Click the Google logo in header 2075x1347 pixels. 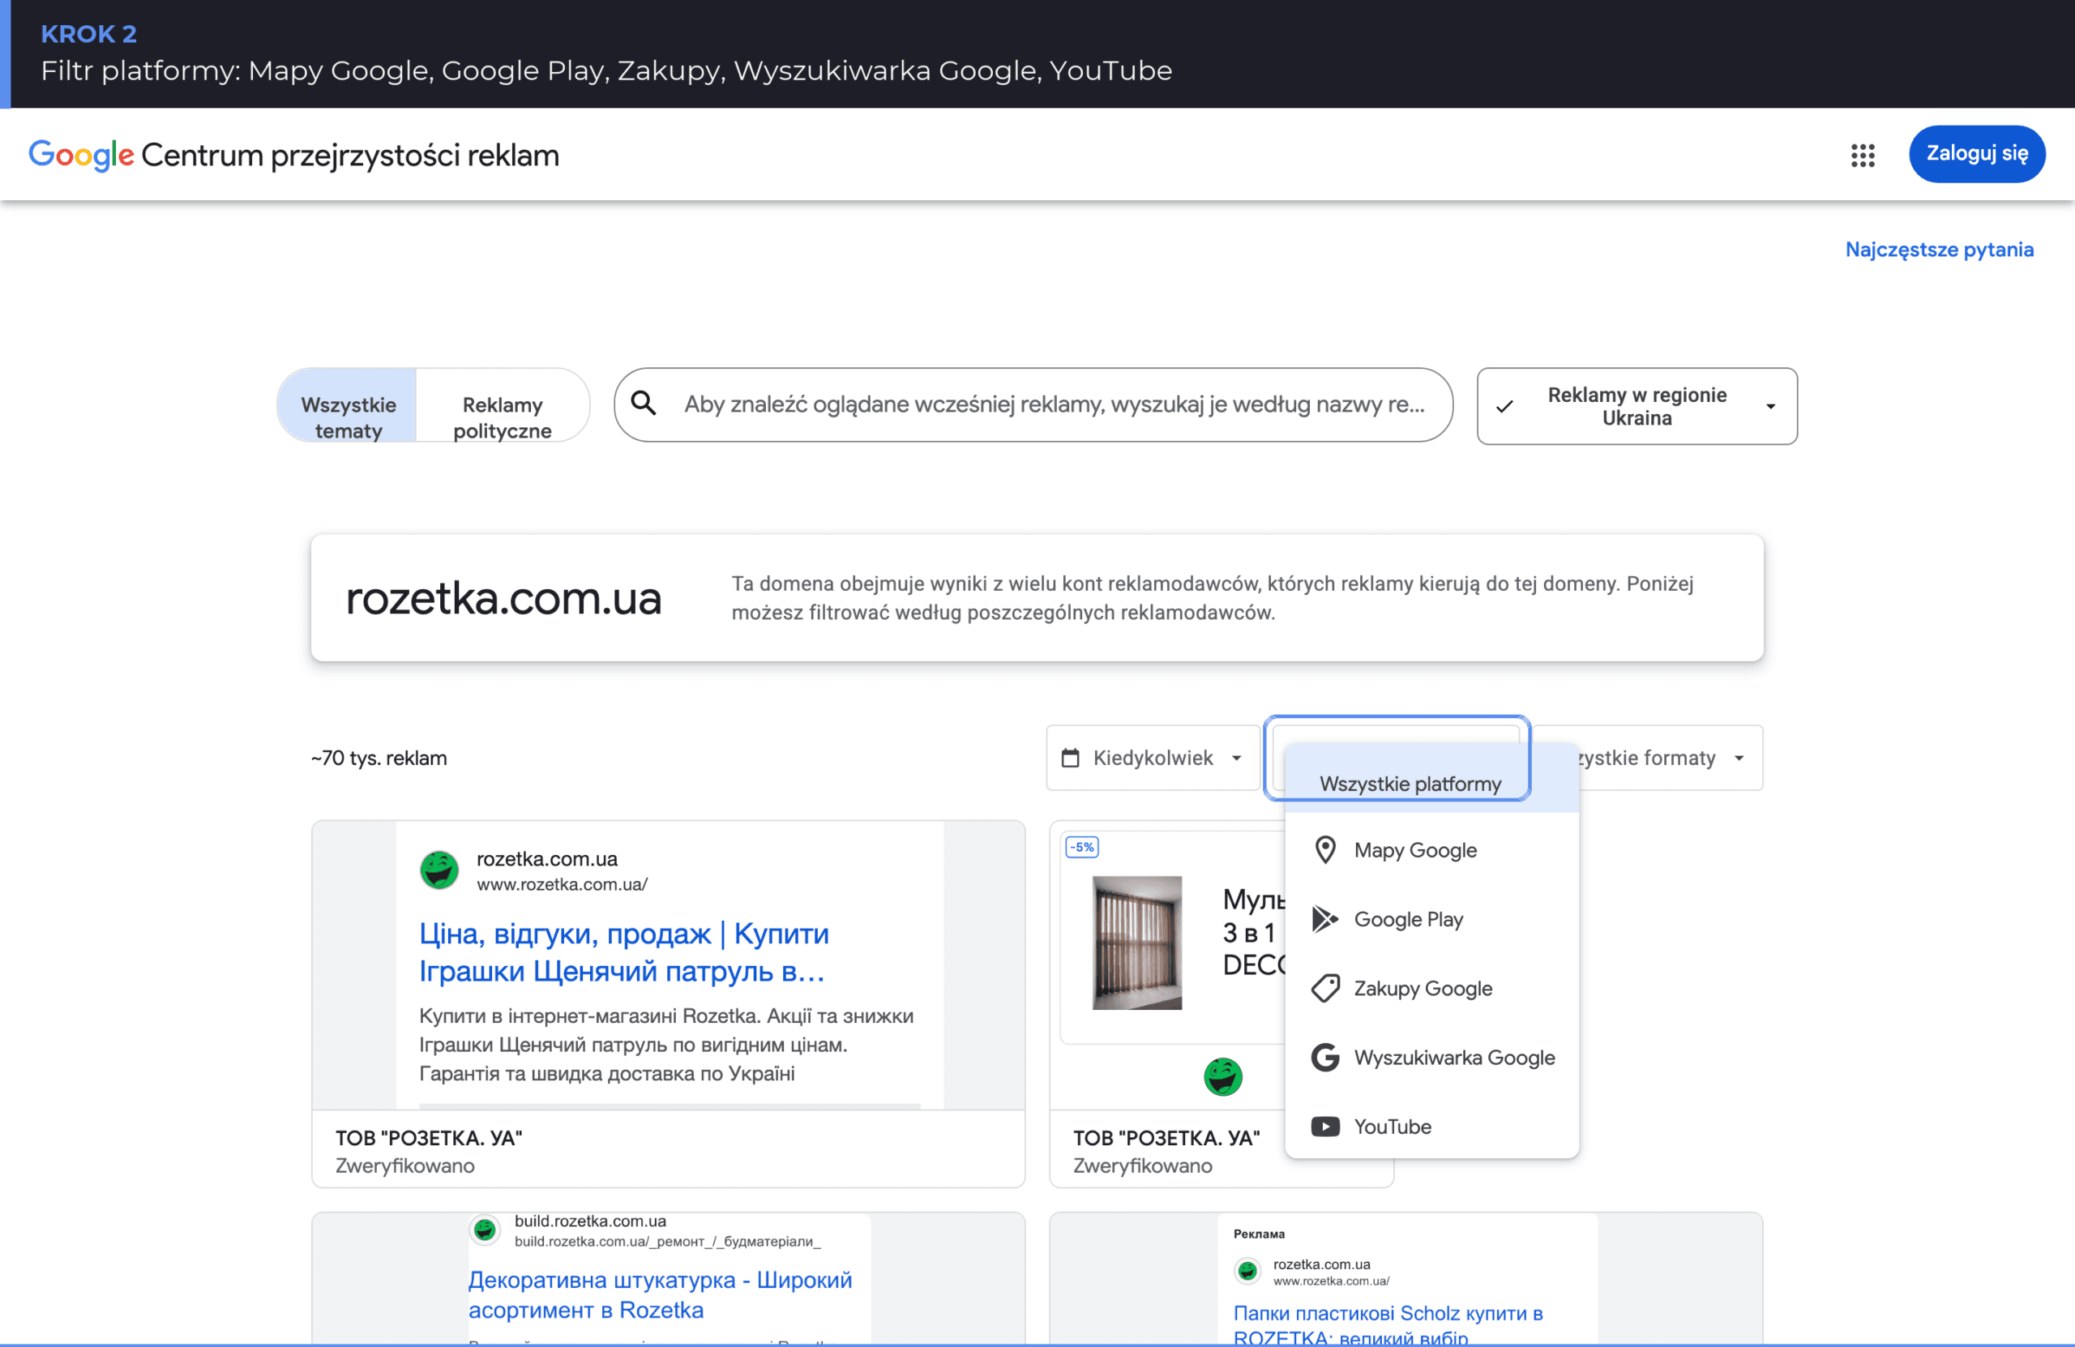pos(81,155)
